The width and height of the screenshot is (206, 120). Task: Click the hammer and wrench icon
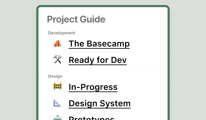[x=57, y=60]
